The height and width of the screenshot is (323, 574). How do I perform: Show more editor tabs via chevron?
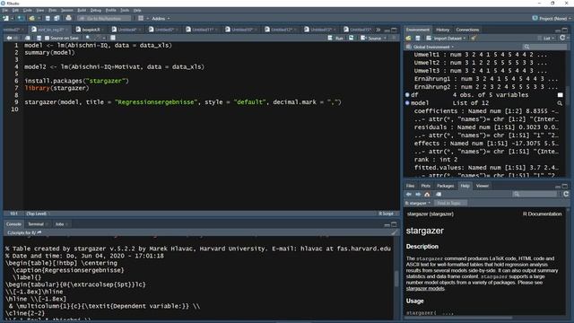[378, 30]
